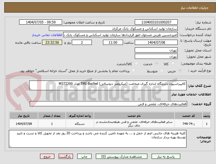The height and width of the screenshot is (164, 216).
Task: Select the کالا/خدمت radio button
Action: coord(136,63)
